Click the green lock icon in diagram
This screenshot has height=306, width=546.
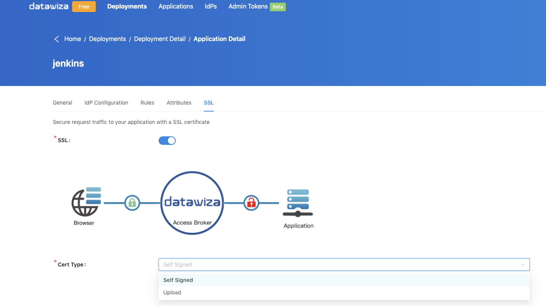pos(132,203)
